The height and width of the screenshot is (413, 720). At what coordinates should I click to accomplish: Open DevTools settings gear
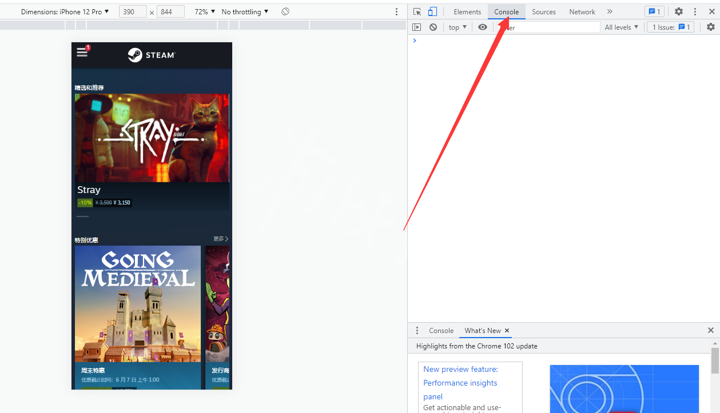click(679, 11)
